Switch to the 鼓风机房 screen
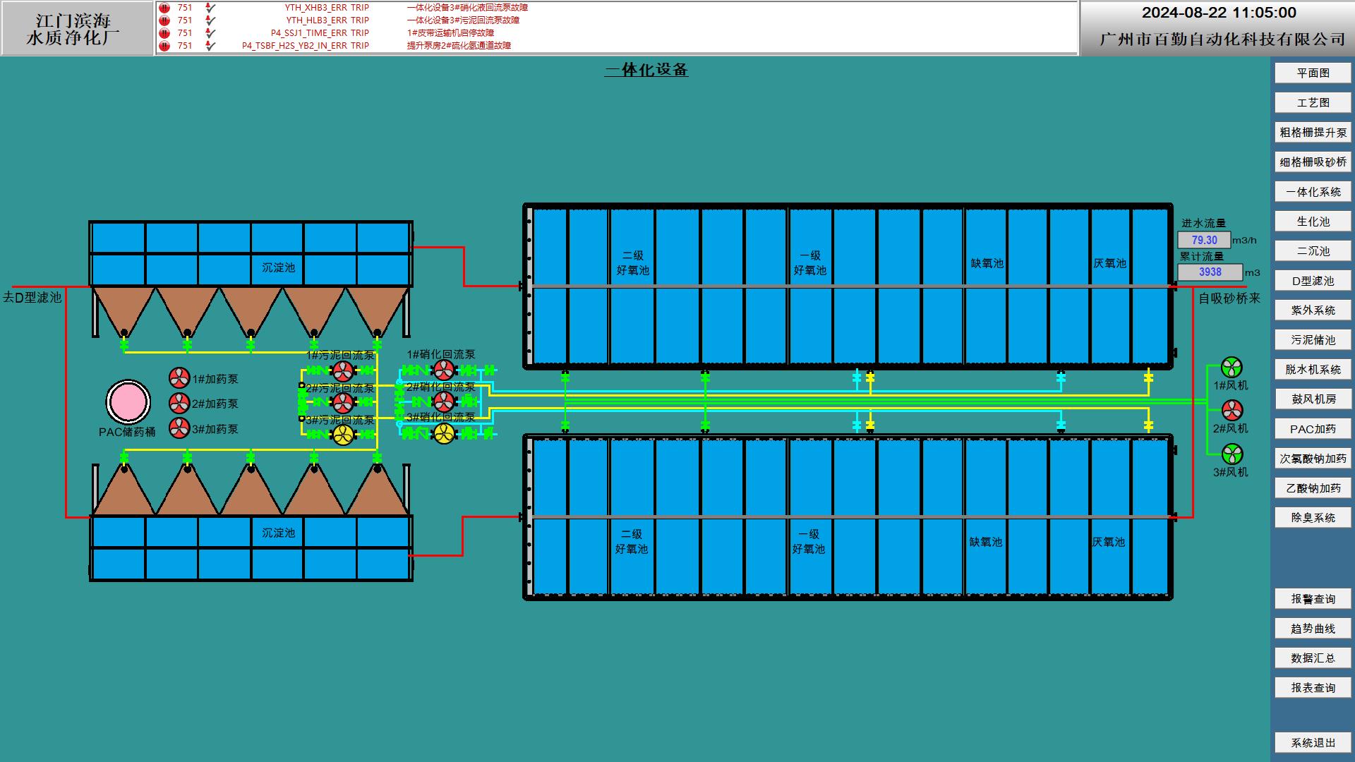Screen dimensions: 1355x762 click(x=1313, y=399)
